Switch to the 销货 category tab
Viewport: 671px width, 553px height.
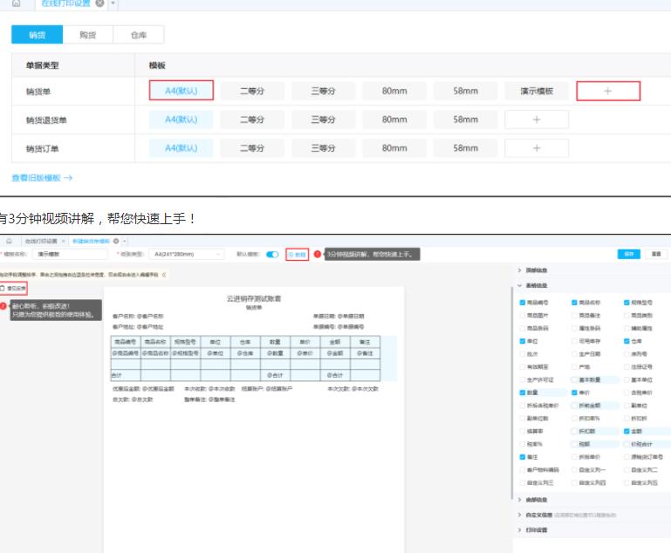click(x=38, y=35)
